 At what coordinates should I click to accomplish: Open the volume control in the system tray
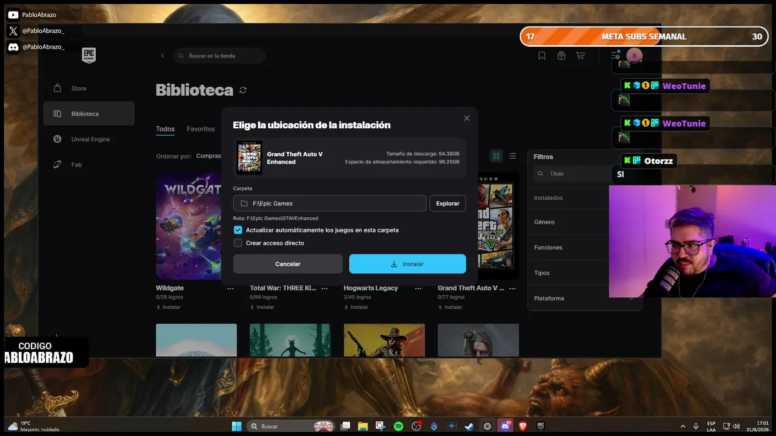pyautogui.click(x=737, y=426)
